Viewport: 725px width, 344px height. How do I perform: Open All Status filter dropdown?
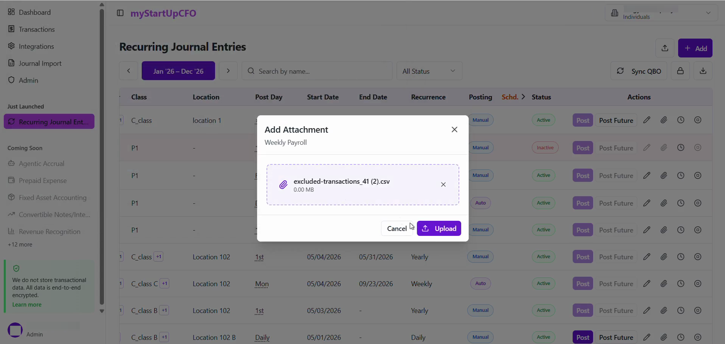[x=429, y=71]
